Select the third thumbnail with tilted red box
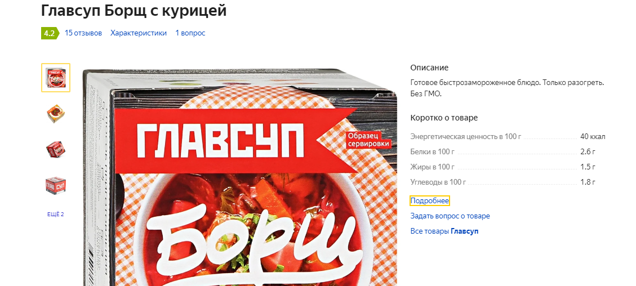This screenshot has width=636, height=286. coord(56,150)
